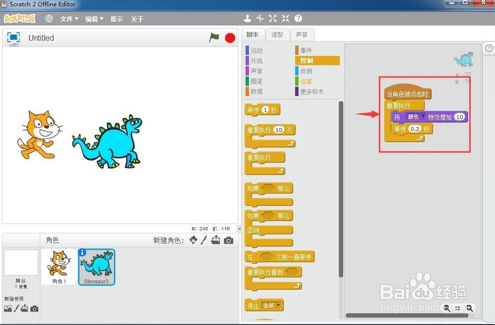Select the 控制 block category
This screenshot has height=325, width=495.
tap(317, 60)
